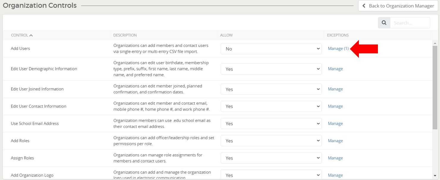Click Manage for Assign Roles row

click(335, 158)
